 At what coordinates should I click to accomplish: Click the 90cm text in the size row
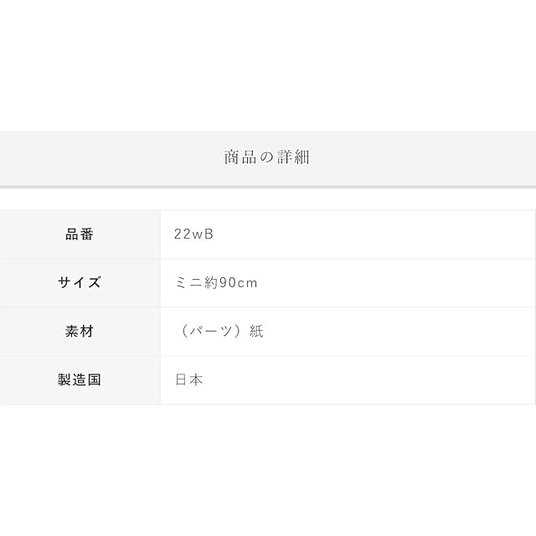tap(239, 283)
